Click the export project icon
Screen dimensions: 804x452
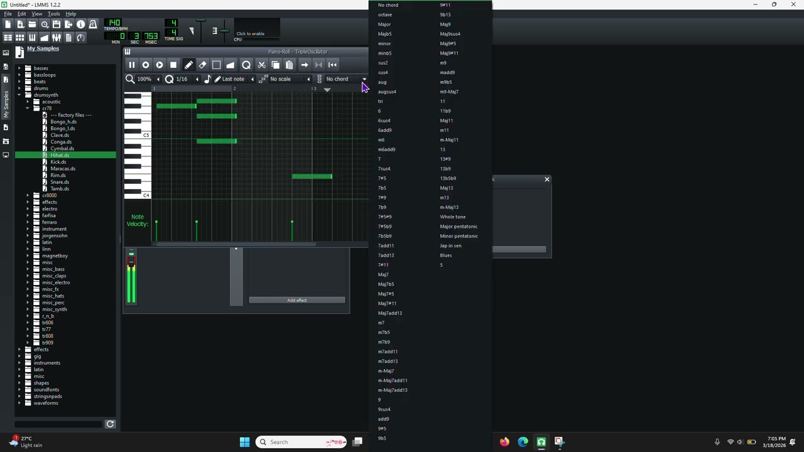pyautogui.click(x=68, y=24)
